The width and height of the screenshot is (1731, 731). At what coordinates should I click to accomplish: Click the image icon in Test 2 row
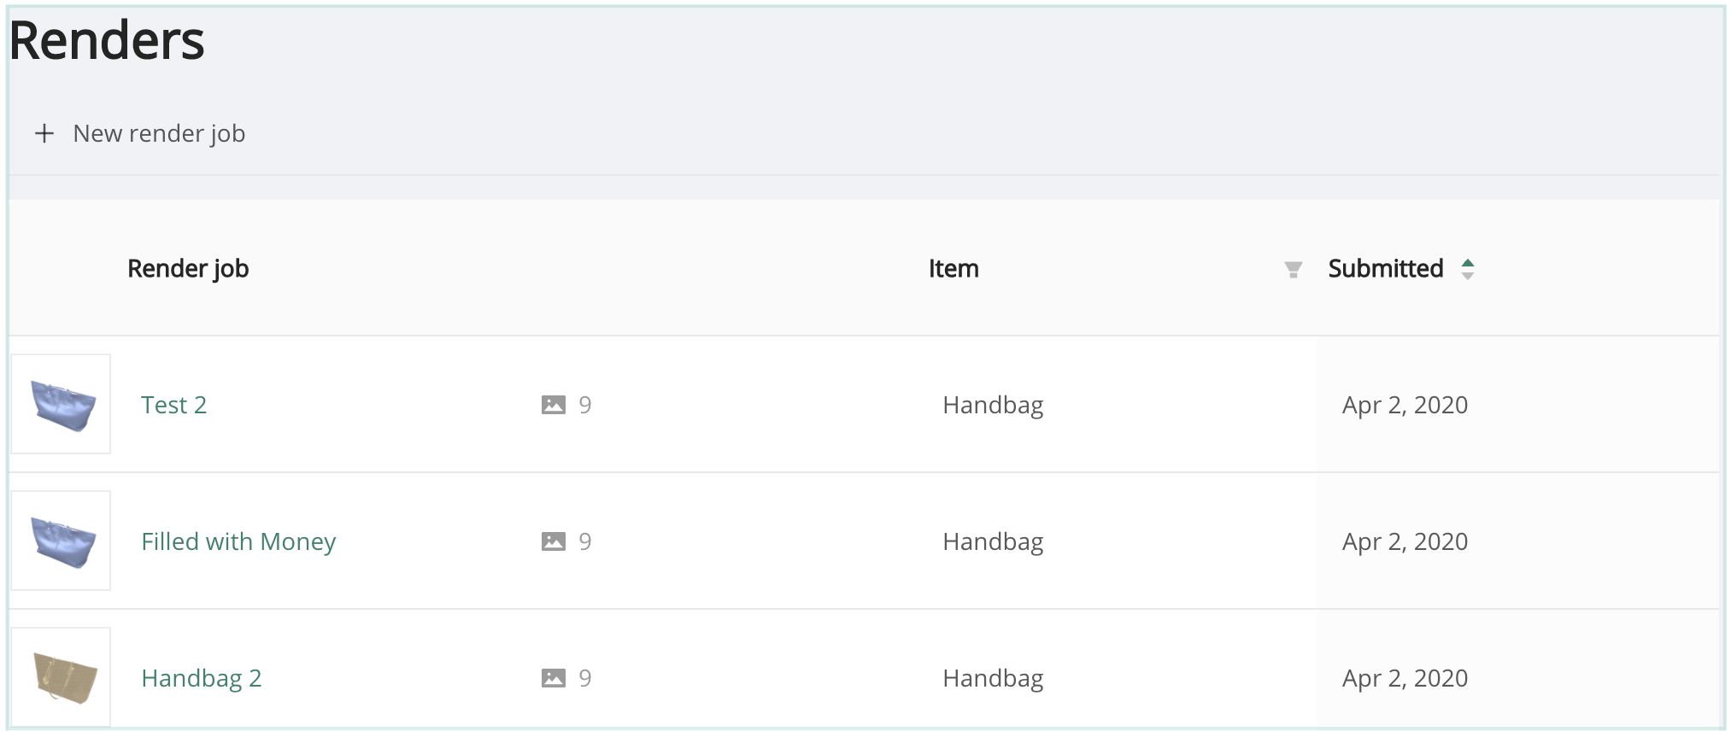click(x=554, y=405)
